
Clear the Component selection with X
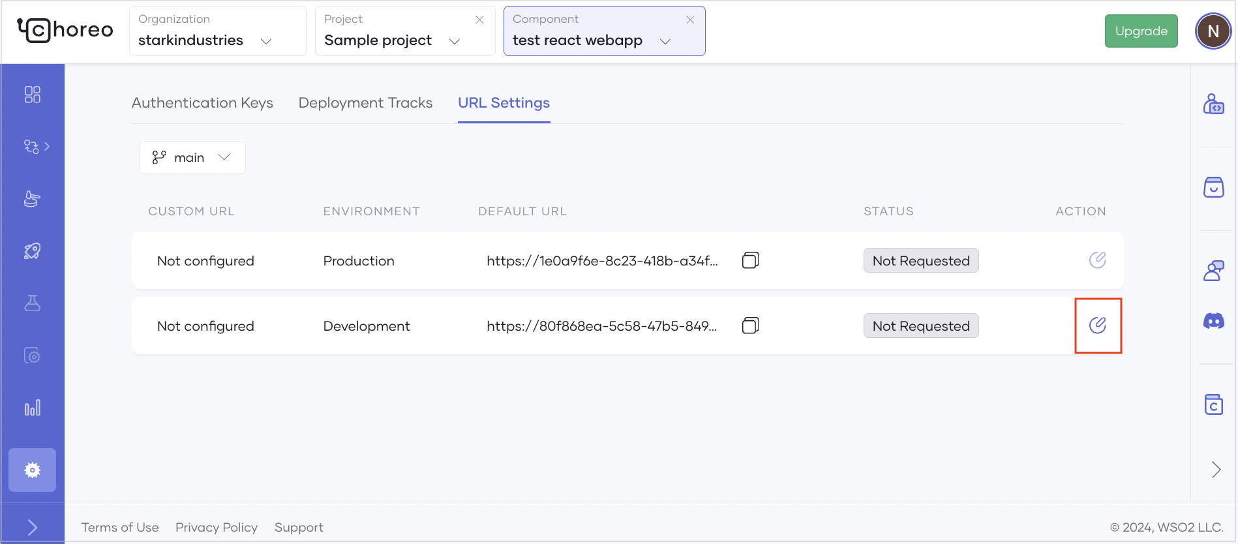tap(690, 20)
